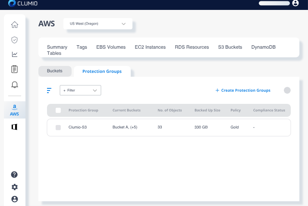Image resolution: width=308 pixels, height=206 pixels.
Task: Tick the select-all checkbox in table header
Action: [58, 110]
